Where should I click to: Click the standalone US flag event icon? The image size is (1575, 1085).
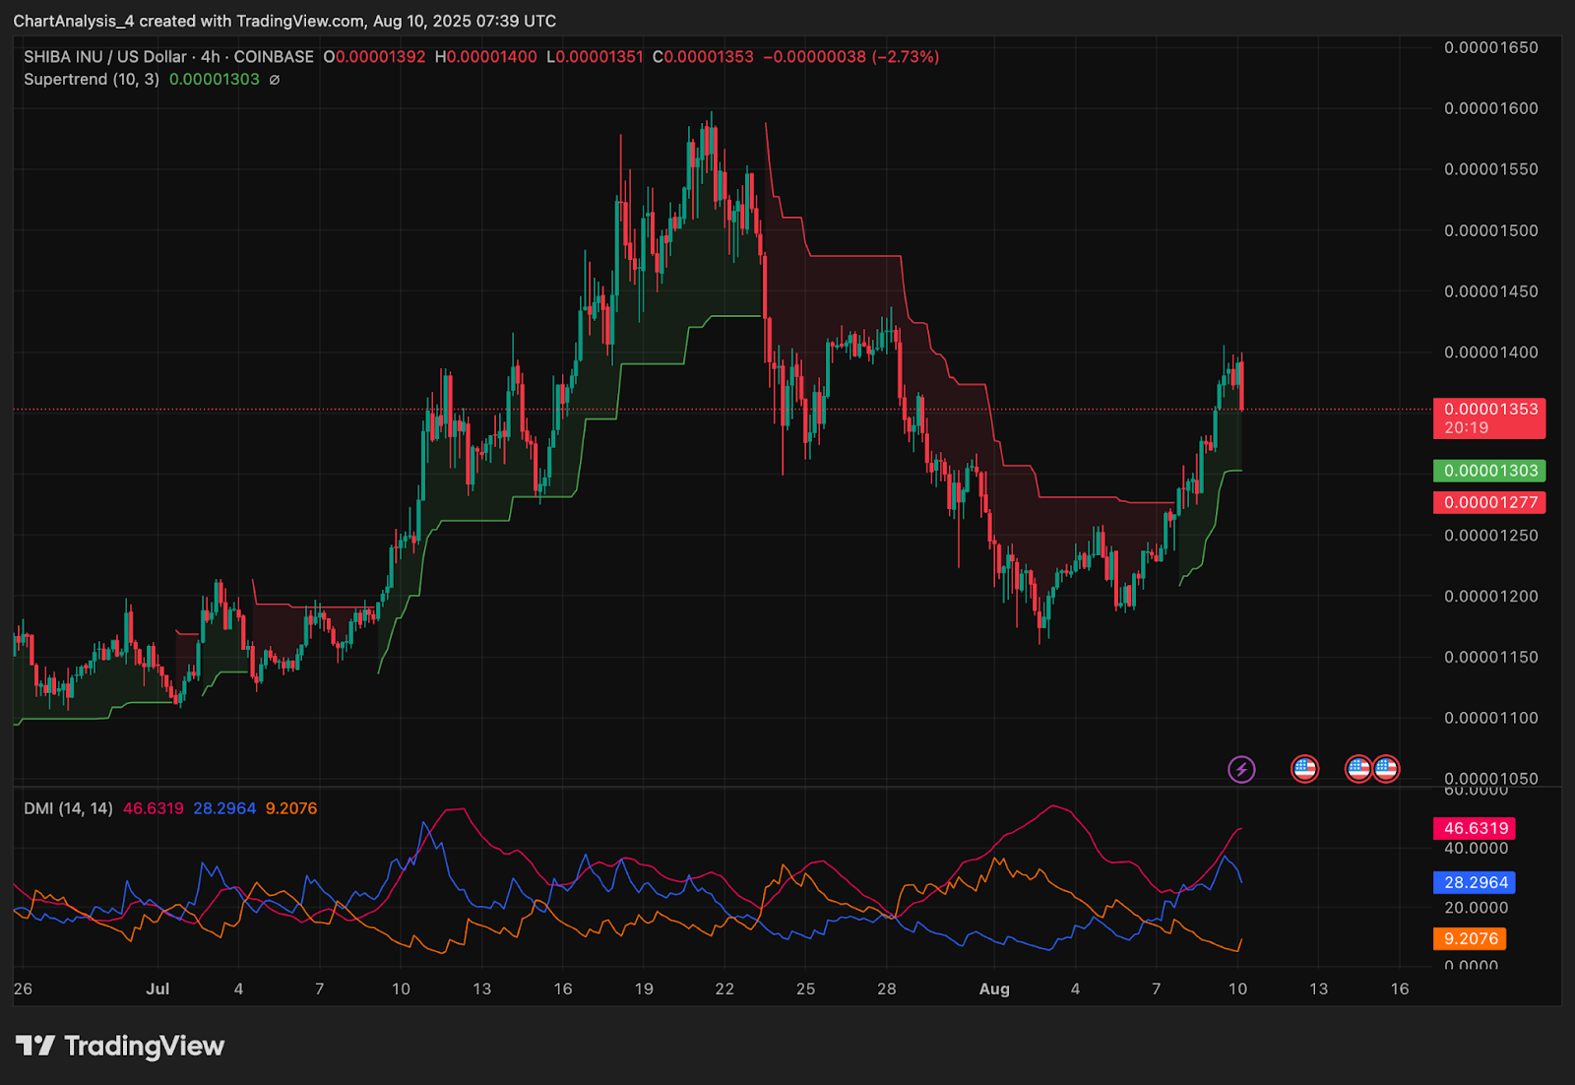(x=1304, y=769)
